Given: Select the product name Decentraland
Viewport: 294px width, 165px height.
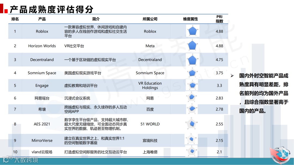Looking at the screenshot, I should click(42, 60).
